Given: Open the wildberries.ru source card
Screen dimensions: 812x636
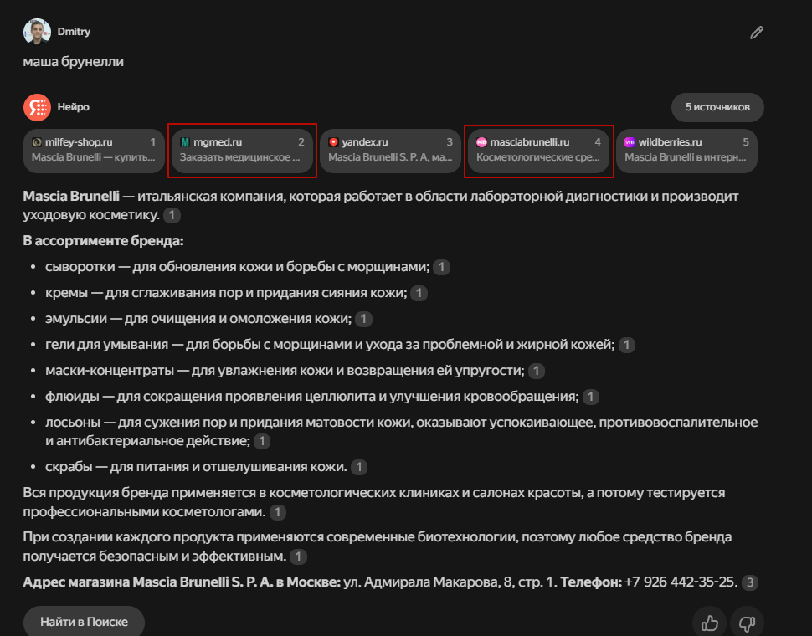Looking at the screenshot, I should tap(686, 151).
